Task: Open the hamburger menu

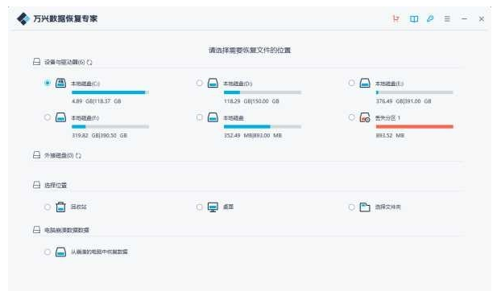Action: coord(447,18)
